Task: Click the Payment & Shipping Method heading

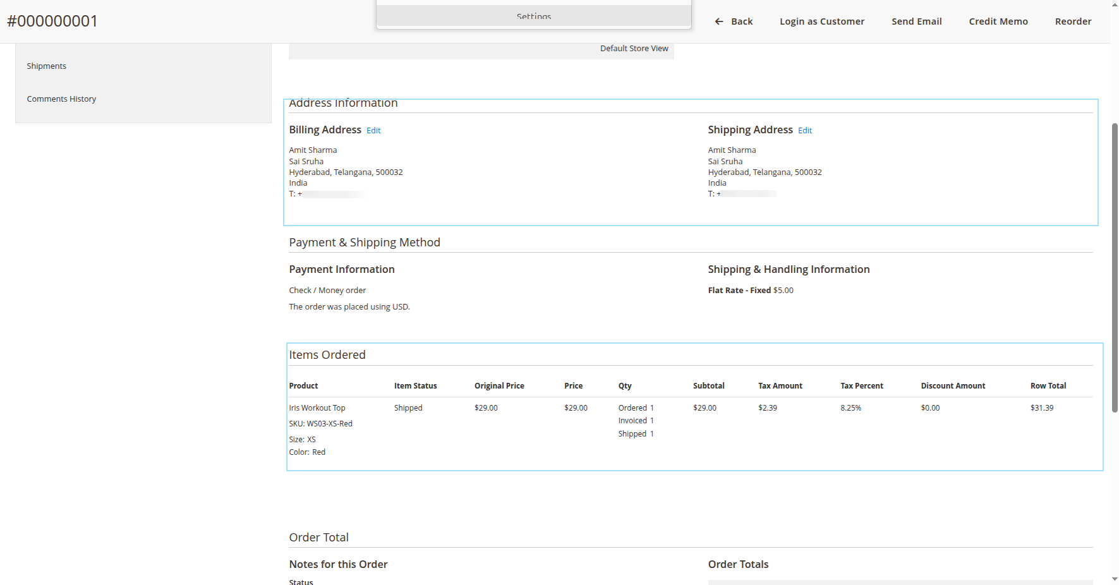Action: coord(365,243)
